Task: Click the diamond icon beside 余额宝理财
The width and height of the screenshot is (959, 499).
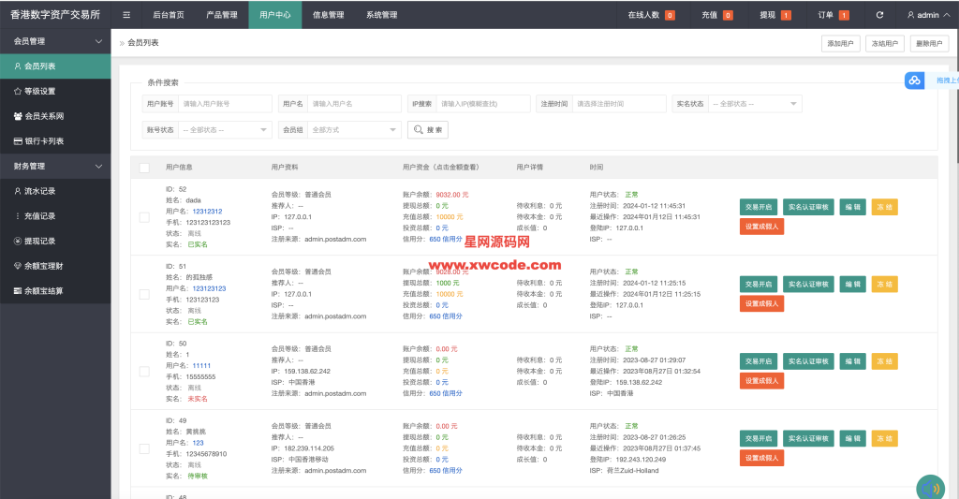Action: 18,266
